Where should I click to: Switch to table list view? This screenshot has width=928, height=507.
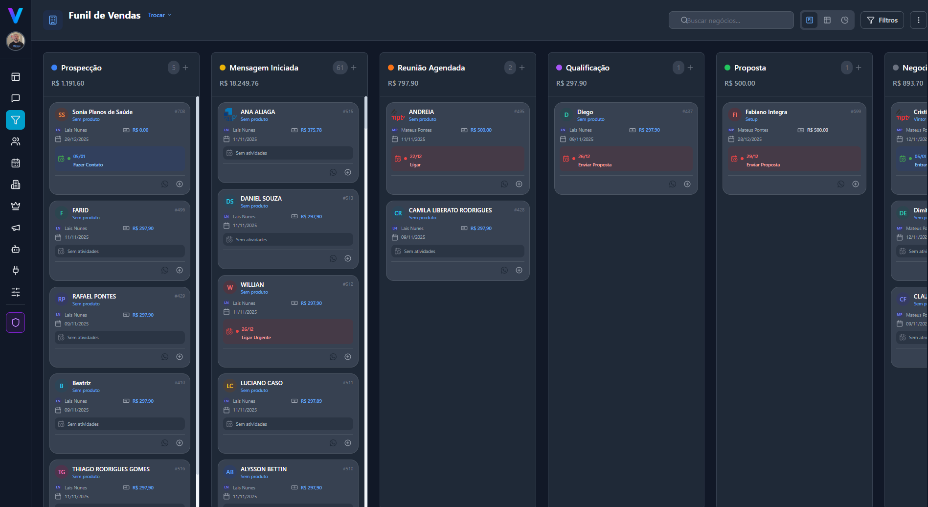pos(827,20)
